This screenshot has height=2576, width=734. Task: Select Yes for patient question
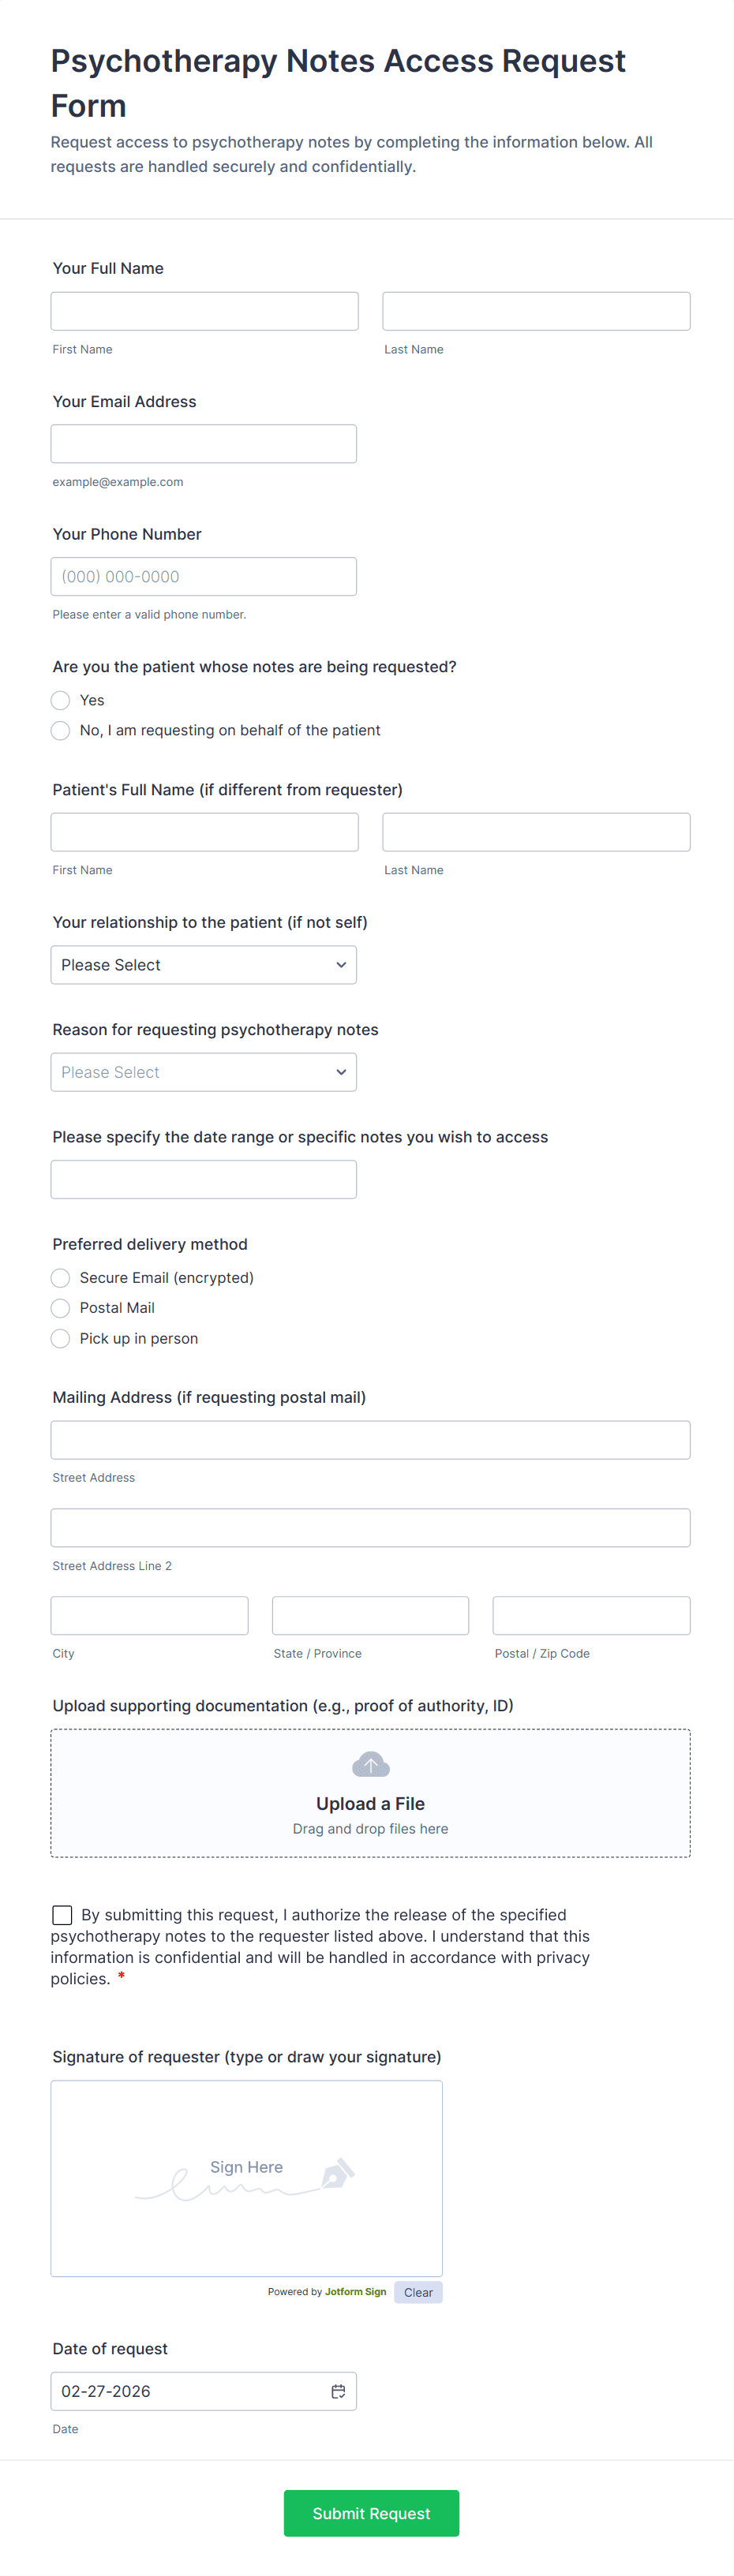(x=61, y=700)
